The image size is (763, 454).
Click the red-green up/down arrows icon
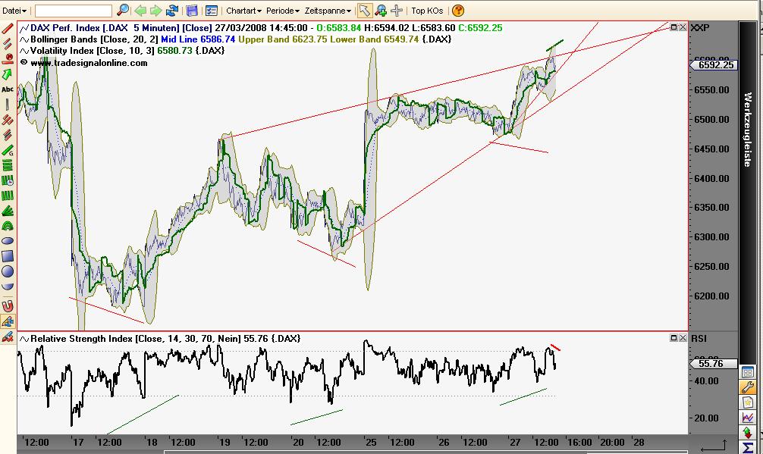pos(748,432)
